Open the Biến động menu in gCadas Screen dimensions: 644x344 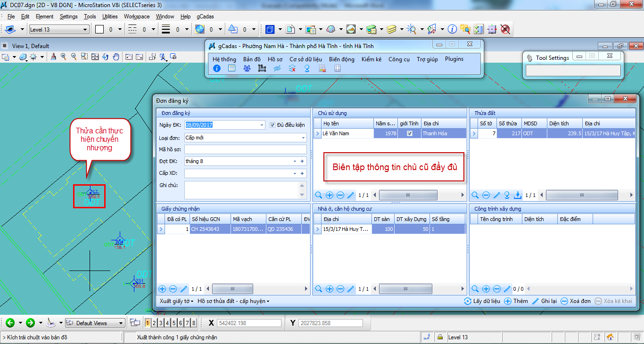point(341,59)
